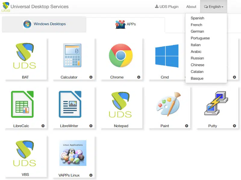Click the Putty label text
241x180 pixels.
(213, 126)
